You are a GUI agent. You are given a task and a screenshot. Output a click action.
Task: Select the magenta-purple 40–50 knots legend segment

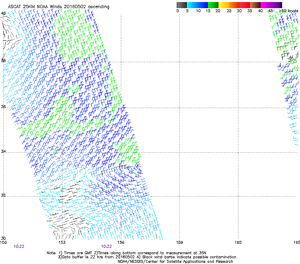coord(271,5)
